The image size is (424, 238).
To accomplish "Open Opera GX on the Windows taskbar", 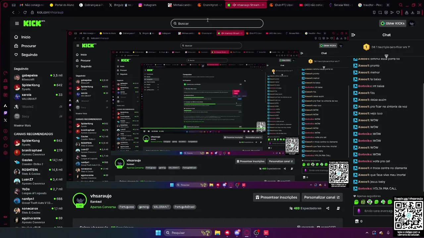I will pos(246,233).
